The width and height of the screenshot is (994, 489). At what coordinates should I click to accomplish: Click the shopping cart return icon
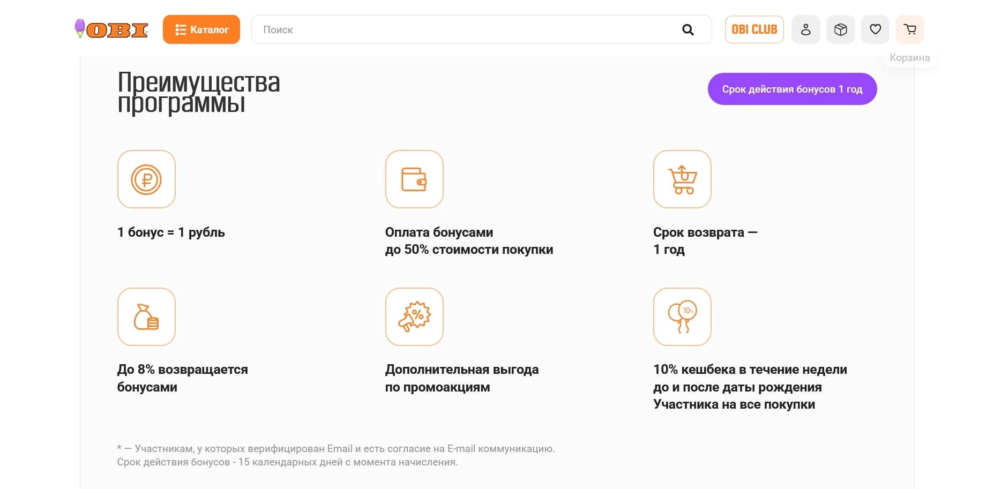click(682, 179)
